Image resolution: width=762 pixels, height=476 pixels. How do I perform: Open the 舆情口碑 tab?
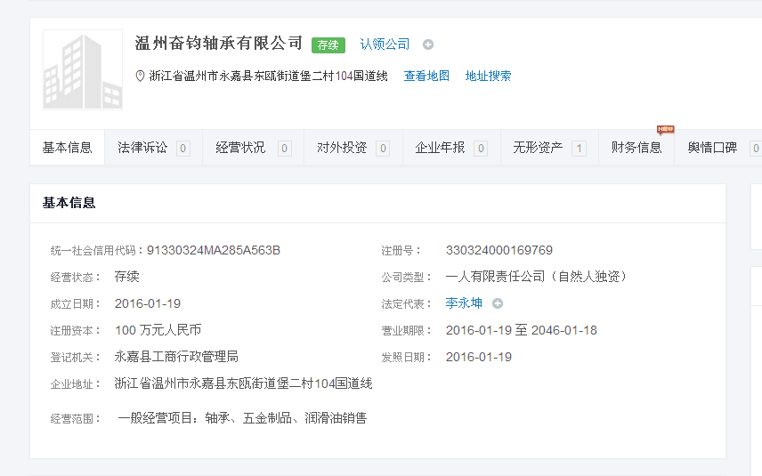(x=717, y=148)
